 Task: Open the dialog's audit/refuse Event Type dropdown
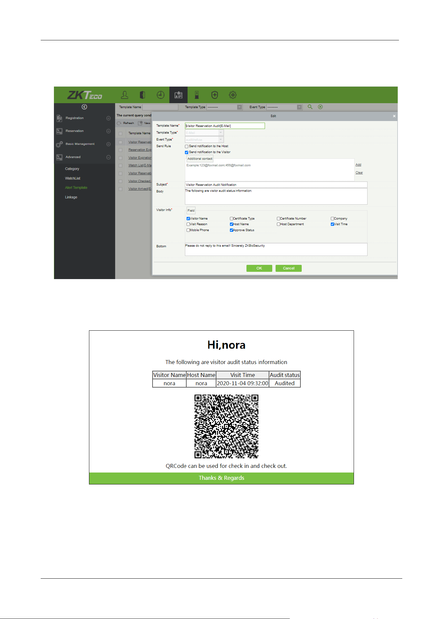221,140
